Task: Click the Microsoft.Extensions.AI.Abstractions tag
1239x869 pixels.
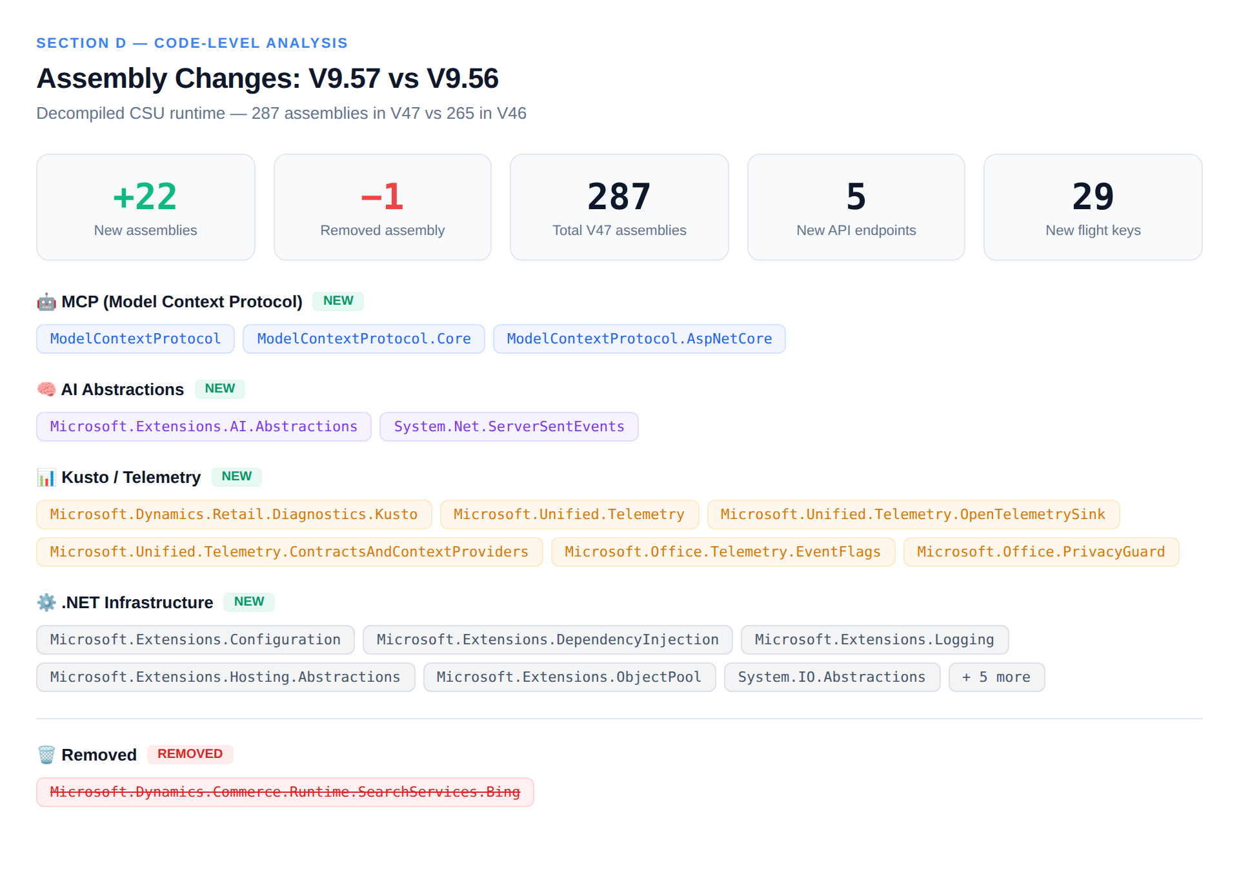Action: coord(204,427)
